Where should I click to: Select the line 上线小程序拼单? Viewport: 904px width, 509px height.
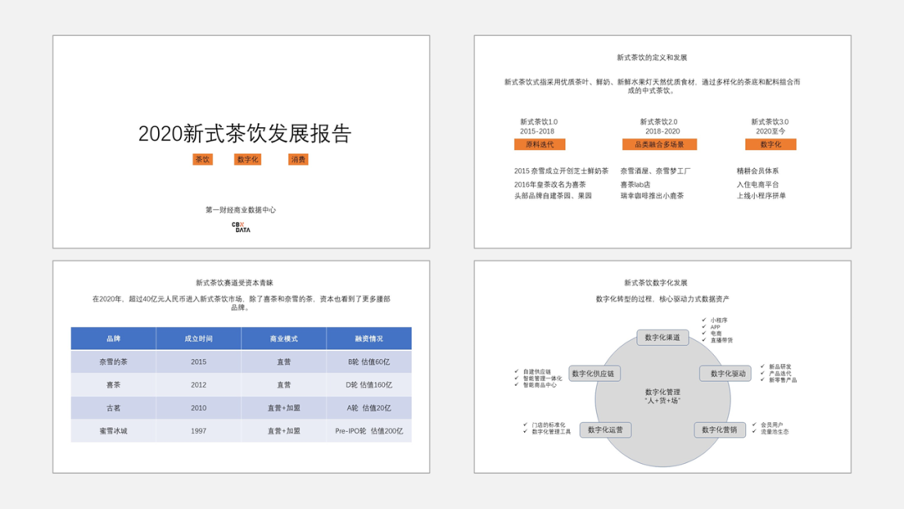pyautogui.click(x=761, y=195)
